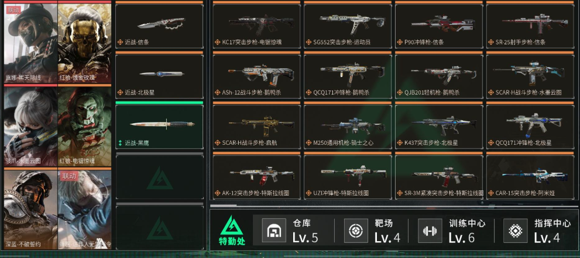
Task: Open the 仓库 warehouse icon
Action: (274, 231)
